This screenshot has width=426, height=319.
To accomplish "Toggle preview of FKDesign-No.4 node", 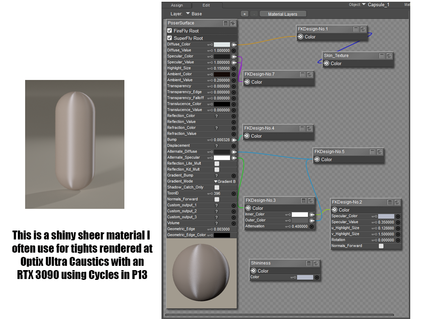I will point(310,128).
